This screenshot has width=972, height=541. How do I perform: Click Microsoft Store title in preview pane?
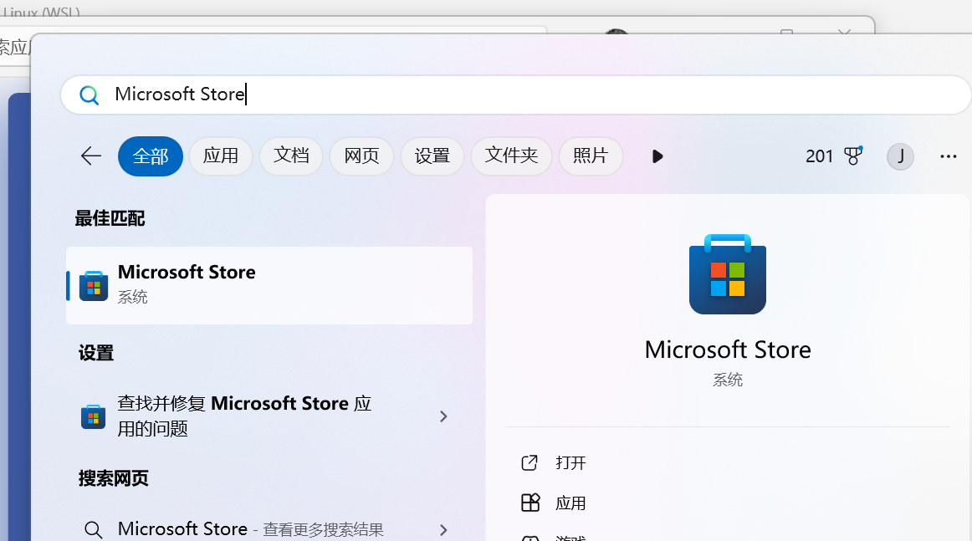point(728,350)
